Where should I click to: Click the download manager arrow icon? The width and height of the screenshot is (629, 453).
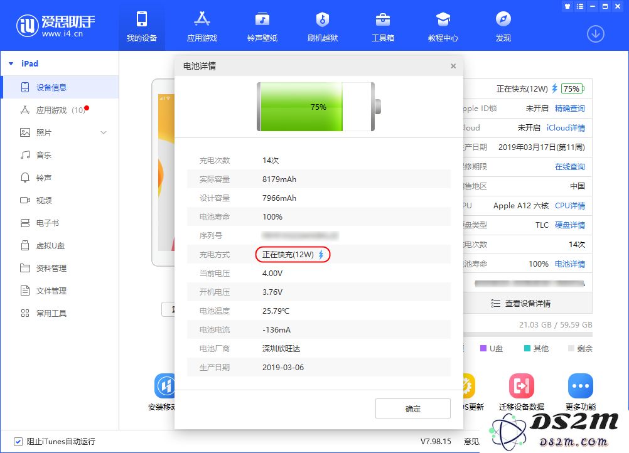click(595, 34)
